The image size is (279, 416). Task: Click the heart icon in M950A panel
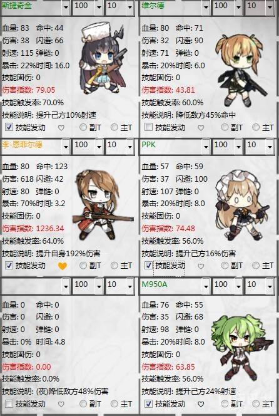coord(201,404)
